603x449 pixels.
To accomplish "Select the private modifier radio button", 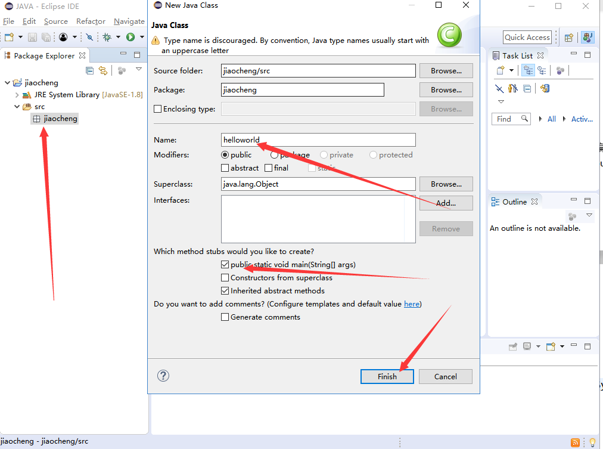I will [x=324, y=154].
